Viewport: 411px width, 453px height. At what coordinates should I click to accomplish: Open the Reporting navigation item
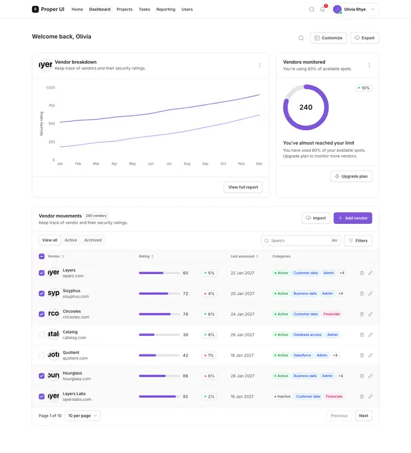[x=166, y=9]
